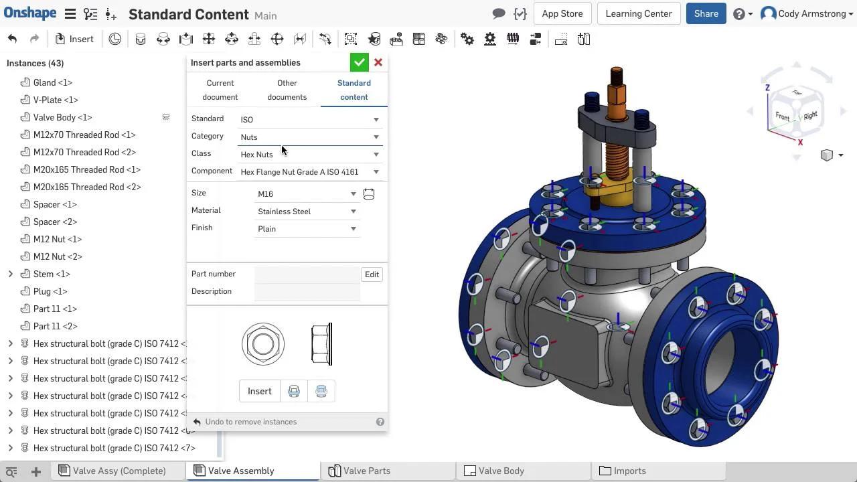Click the Front face of view cube
This screenshot has height=482, width=857.
point(783,116)
